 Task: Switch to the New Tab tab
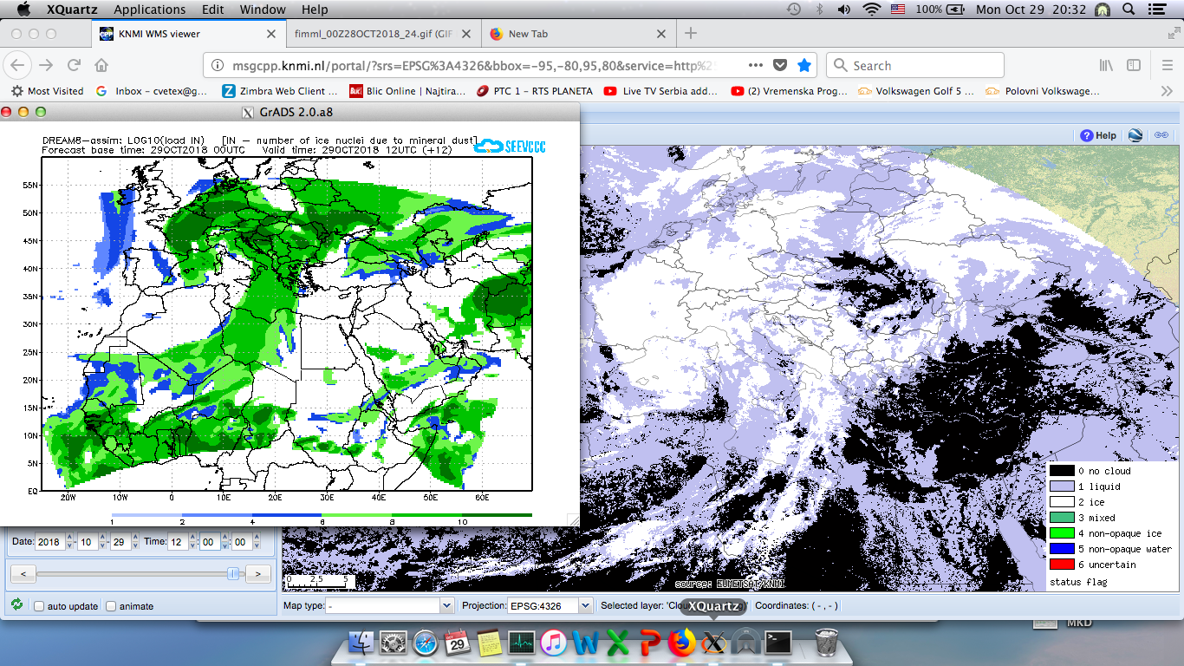pos(578,34)
